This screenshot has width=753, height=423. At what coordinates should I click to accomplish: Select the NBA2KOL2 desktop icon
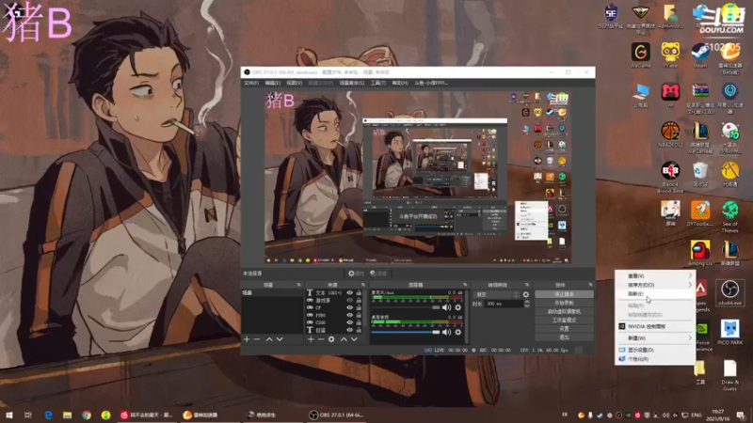pos(670,134)
